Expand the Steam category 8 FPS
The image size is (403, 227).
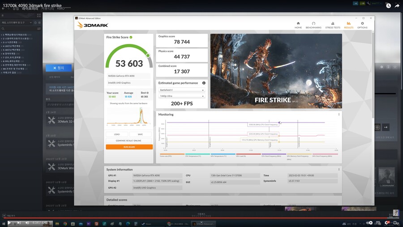coord(1,61)
